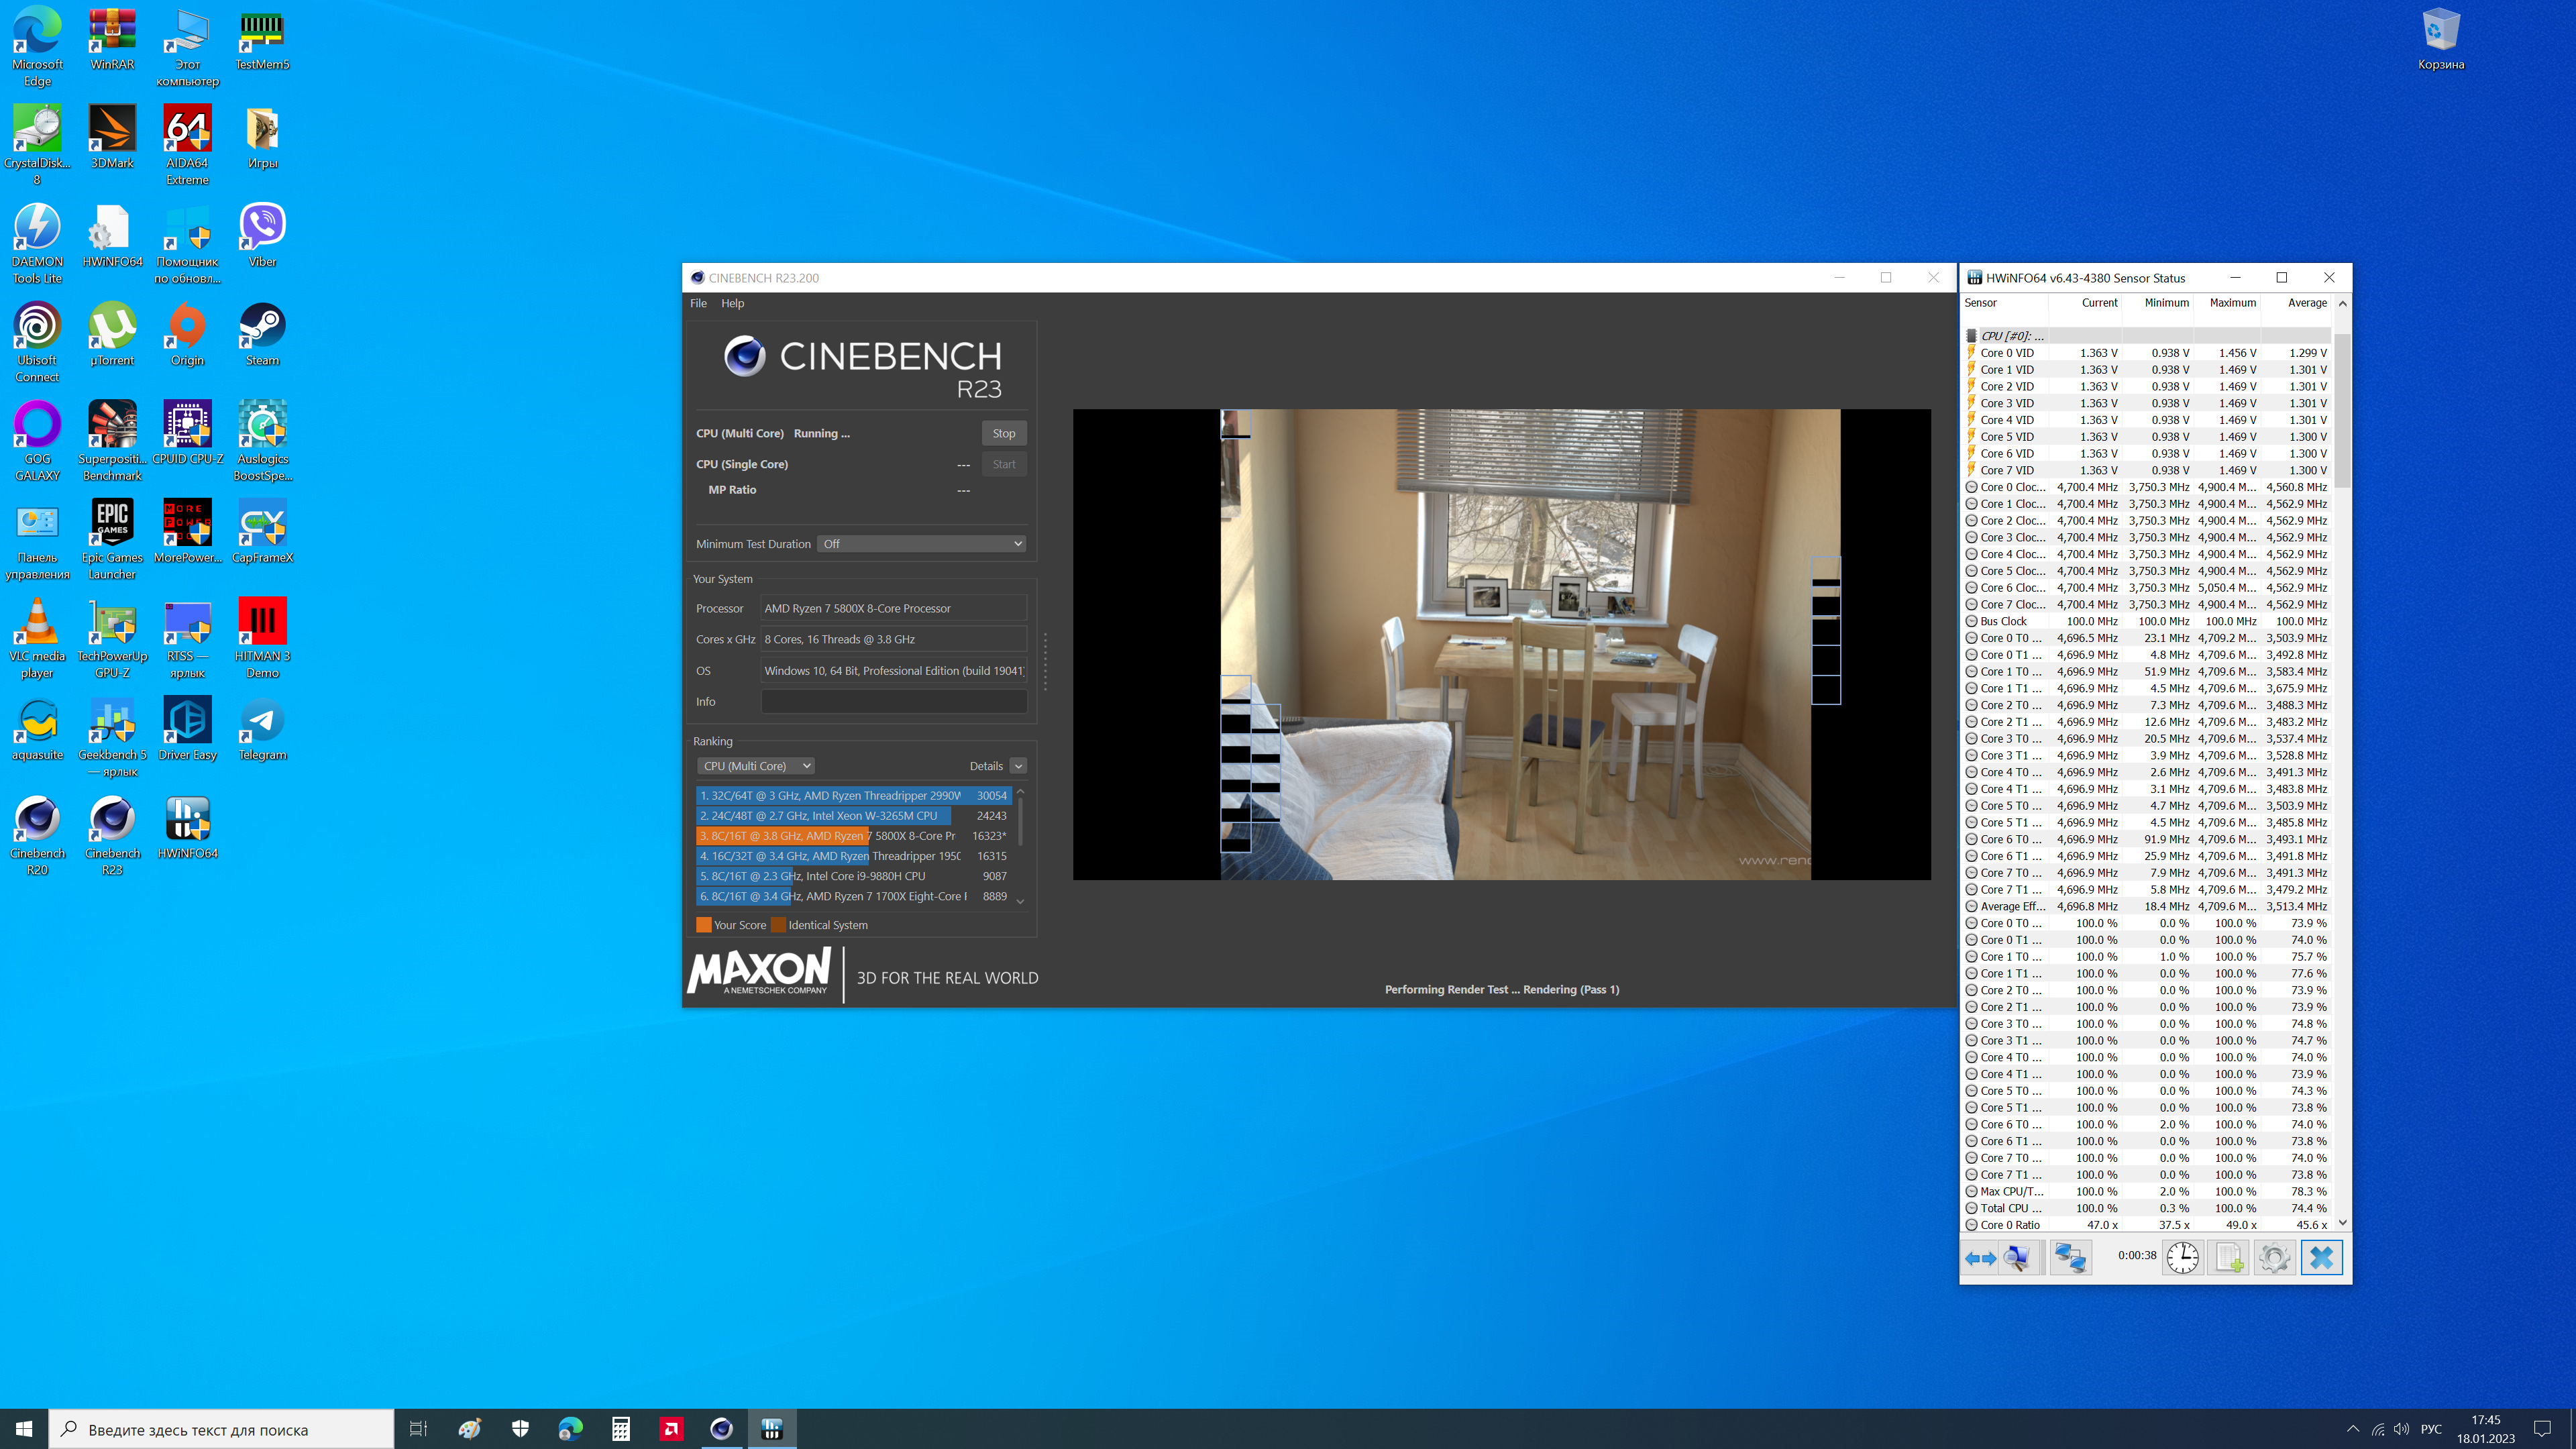Click HWiNFO sensor list scrollbar down arrow
2576x1449 pixels.
[x=2342, y=1223]
